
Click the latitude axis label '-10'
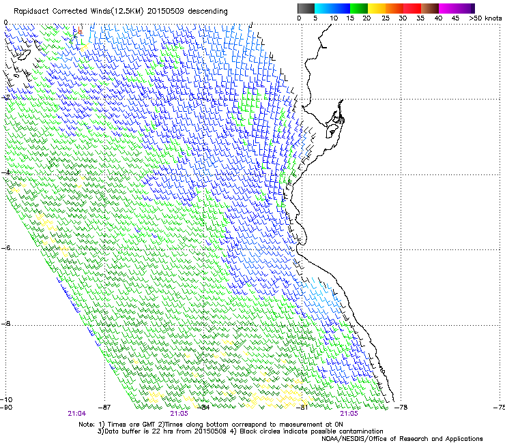6,400
